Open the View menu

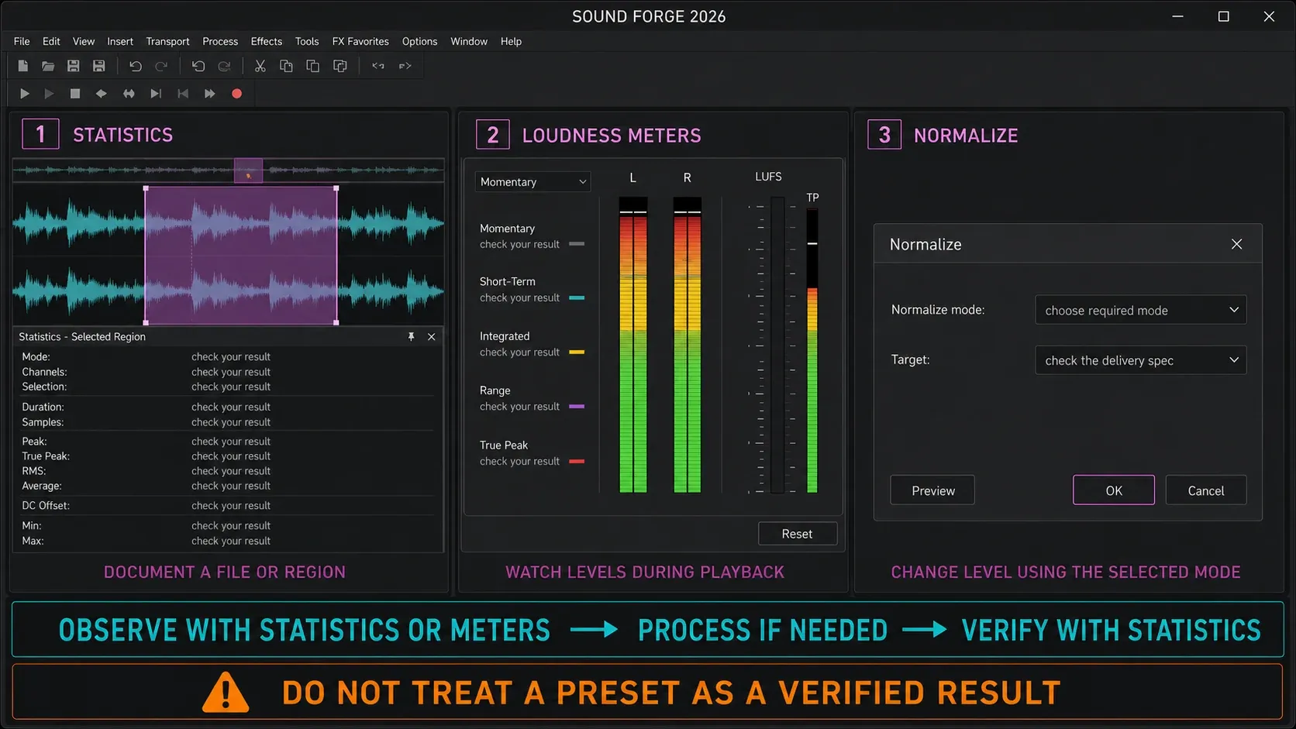tap(84, 41)
